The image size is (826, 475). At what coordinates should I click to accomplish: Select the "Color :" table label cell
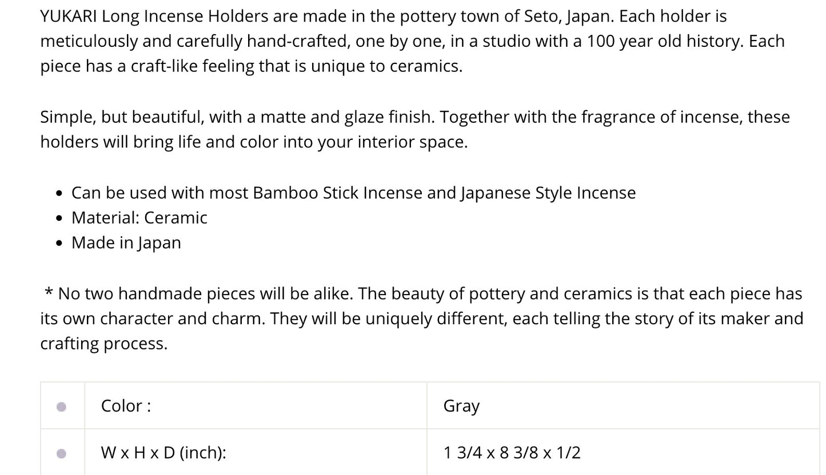coord(126,406)
